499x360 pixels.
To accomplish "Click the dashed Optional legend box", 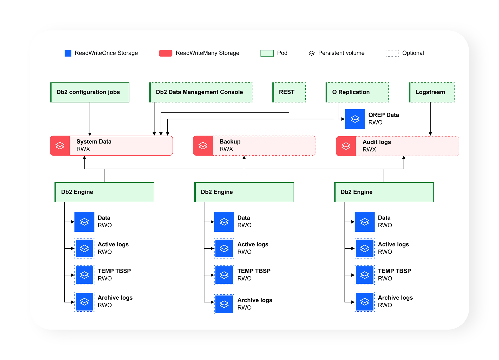I will [392, 53].
